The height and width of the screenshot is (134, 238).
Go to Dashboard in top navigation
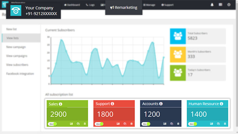(72, 5)
